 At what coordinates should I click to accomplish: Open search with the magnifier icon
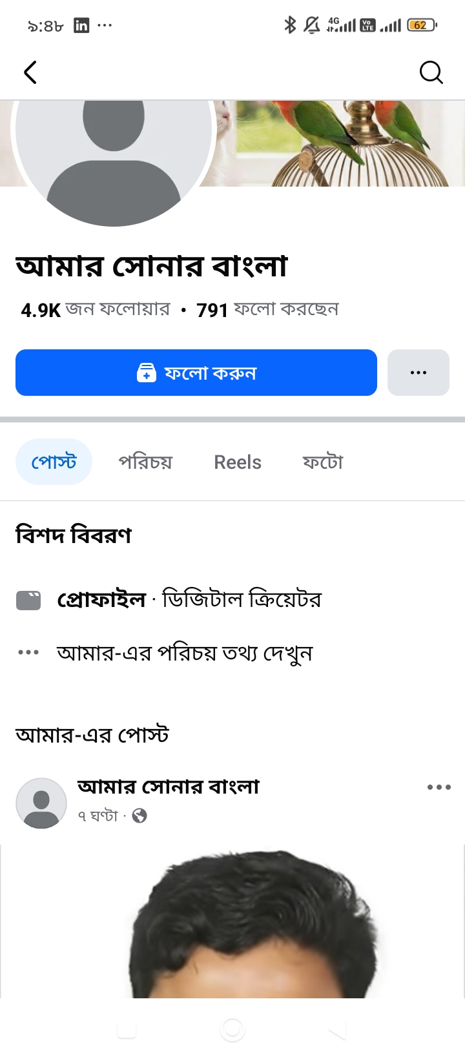point(431,72)
